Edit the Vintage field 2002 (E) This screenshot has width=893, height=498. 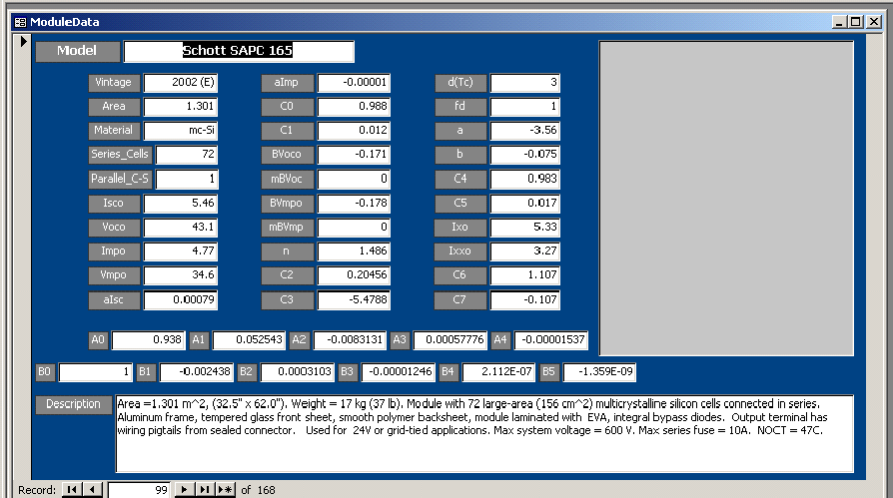181,83
